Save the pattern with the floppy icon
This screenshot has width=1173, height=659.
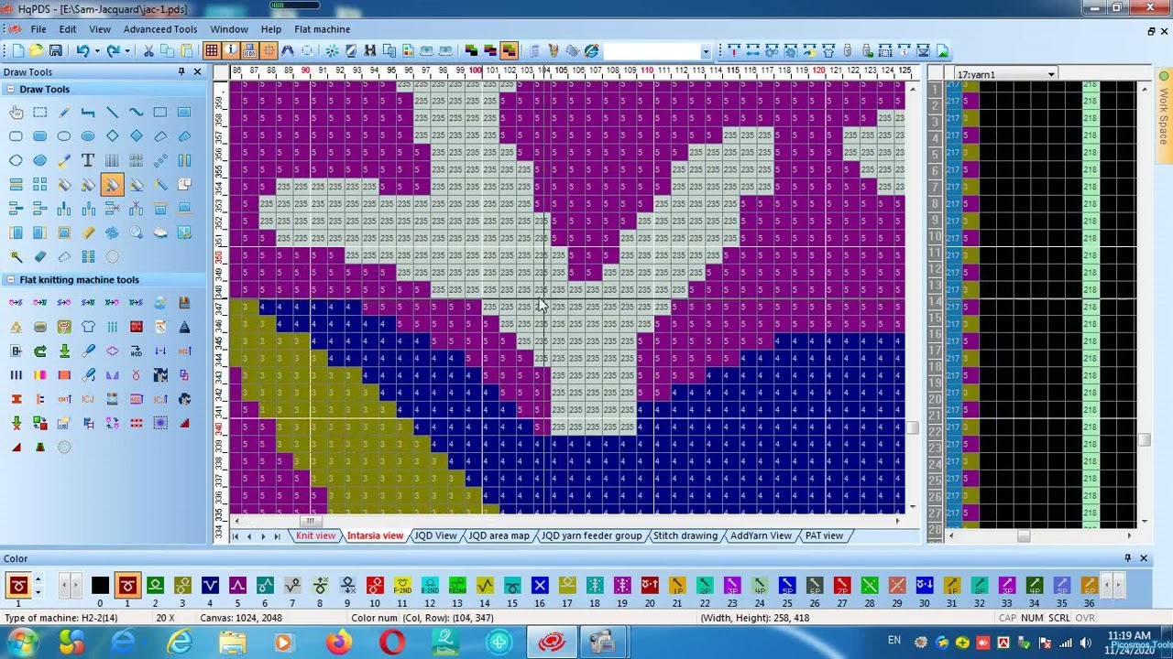tap(56, 51)
